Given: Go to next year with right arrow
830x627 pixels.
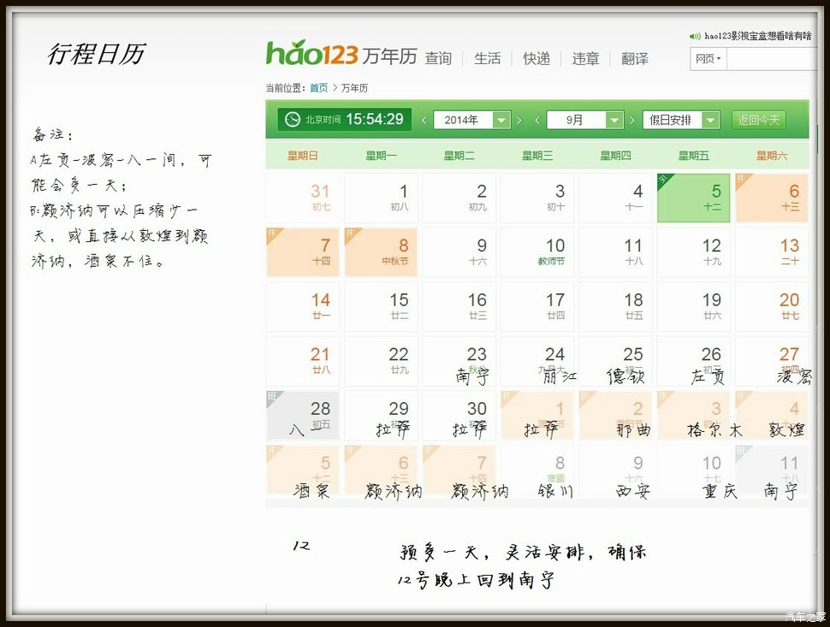Looking at the screenshot, I should (x=519, y=121).
